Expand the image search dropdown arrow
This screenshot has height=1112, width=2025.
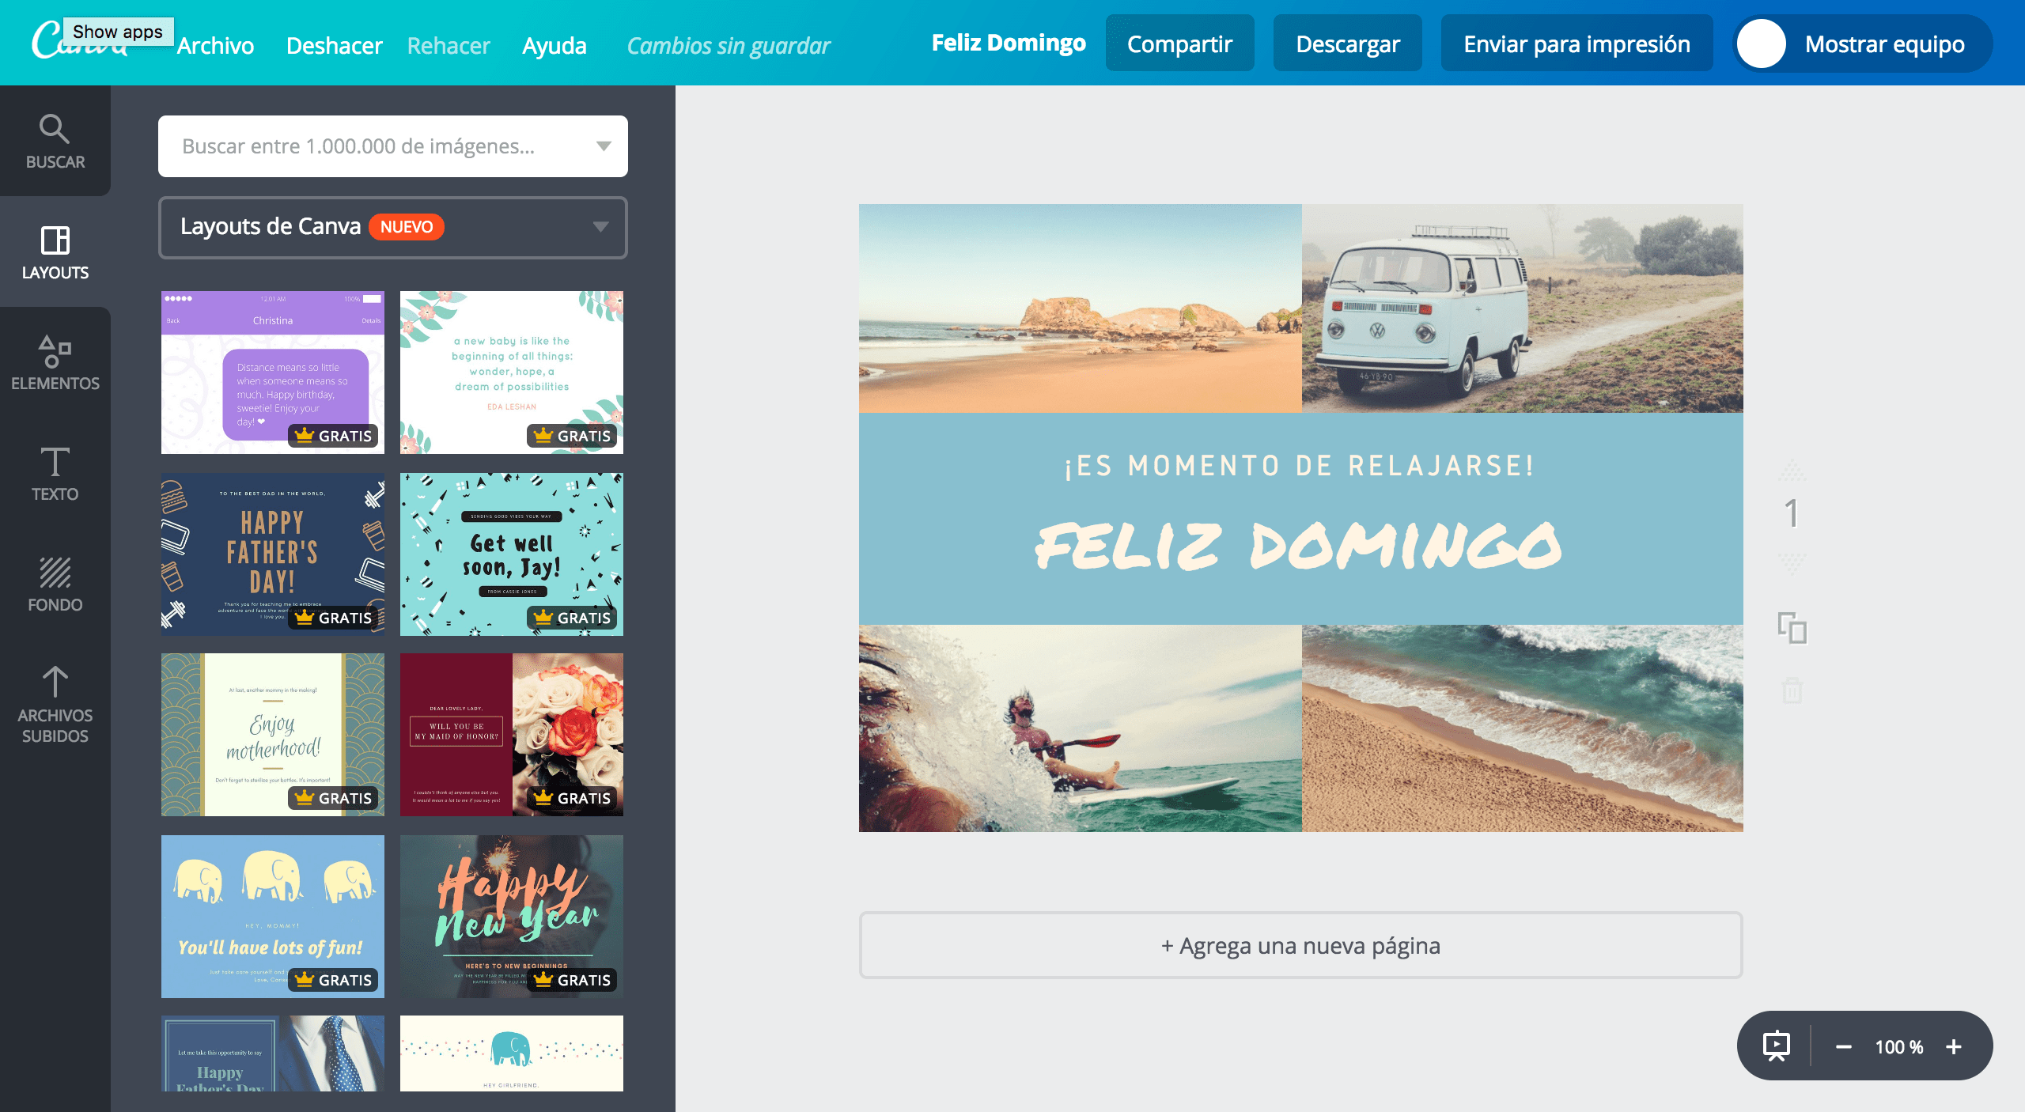604,146
